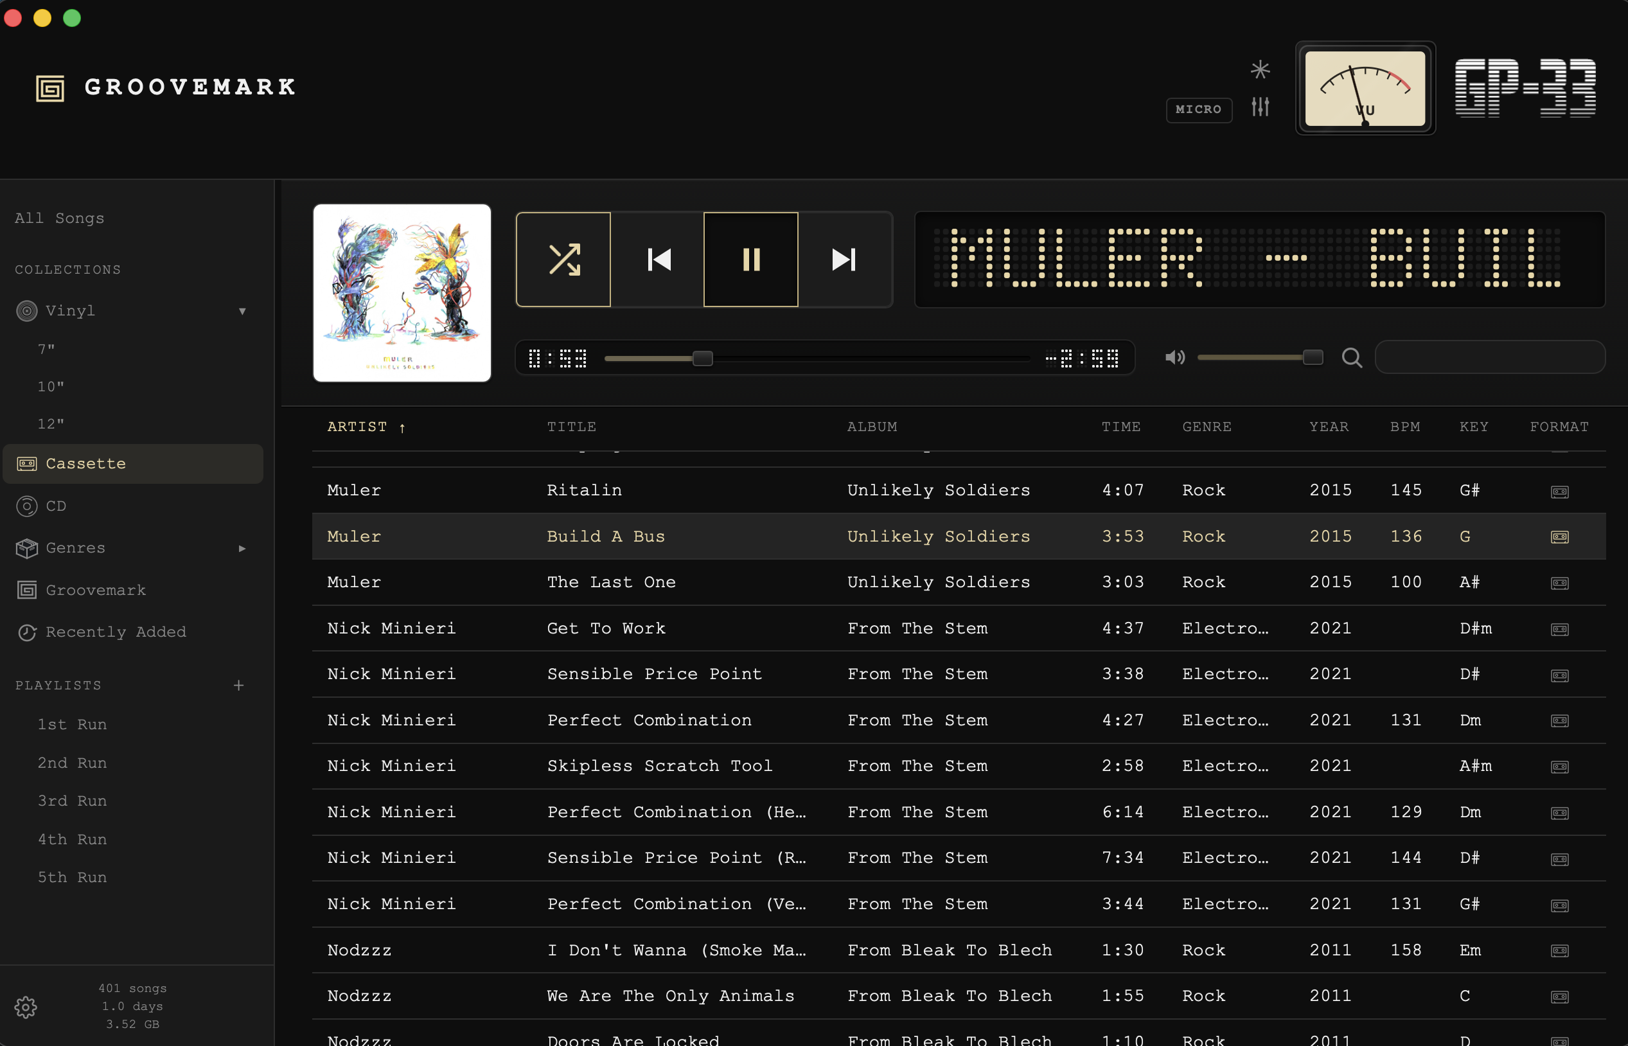The width and height of the screenshot is (1628, 1046).
Task: Click cassette format icon for The Last One
Action: point(1559,583)
